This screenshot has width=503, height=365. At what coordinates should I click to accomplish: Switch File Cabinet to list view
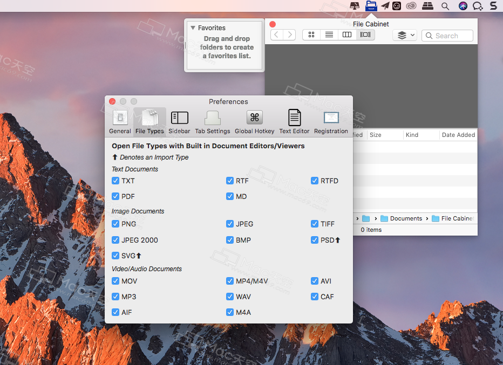(x=329, y=35)
